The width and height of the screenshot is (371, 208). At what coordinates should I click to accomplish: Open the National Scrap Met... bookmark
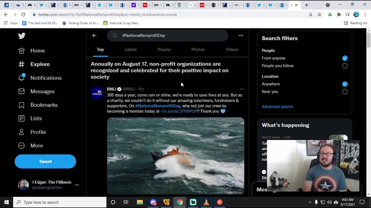point(122,23)
